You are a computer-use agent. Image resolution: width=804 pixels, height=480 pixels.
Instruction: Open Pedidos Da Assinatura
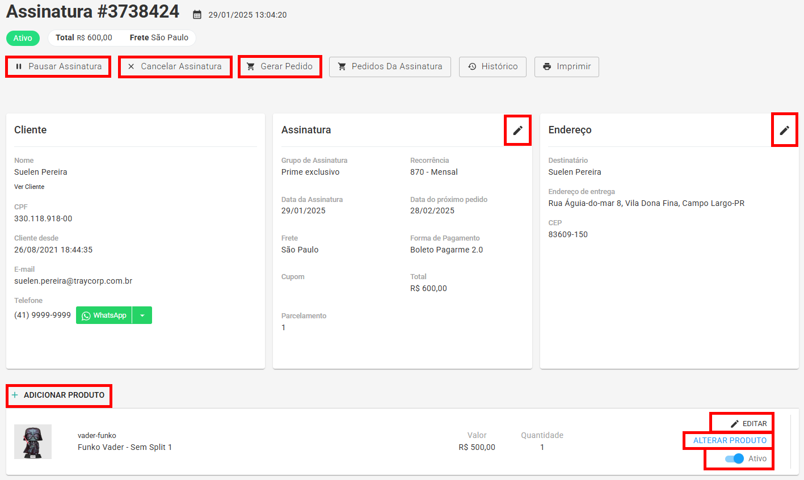[x=390, y=66]
